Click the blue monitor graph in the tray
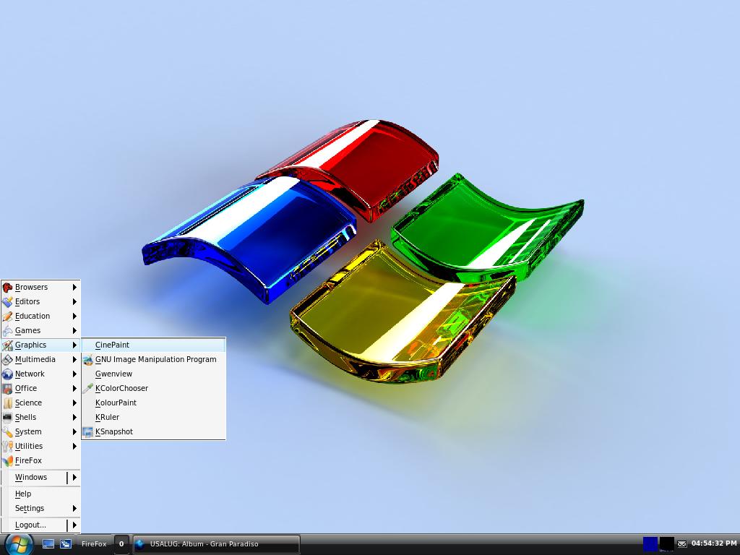Screen dimensions: 740x555 (650, 544)
